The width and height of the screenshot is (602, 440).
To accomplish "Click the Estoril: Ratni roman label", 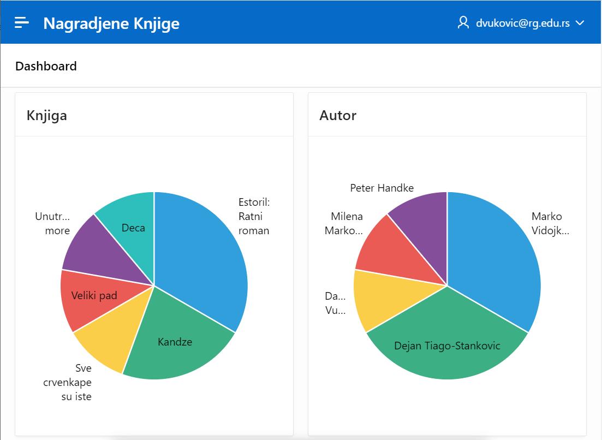I will tap(254, 216).
